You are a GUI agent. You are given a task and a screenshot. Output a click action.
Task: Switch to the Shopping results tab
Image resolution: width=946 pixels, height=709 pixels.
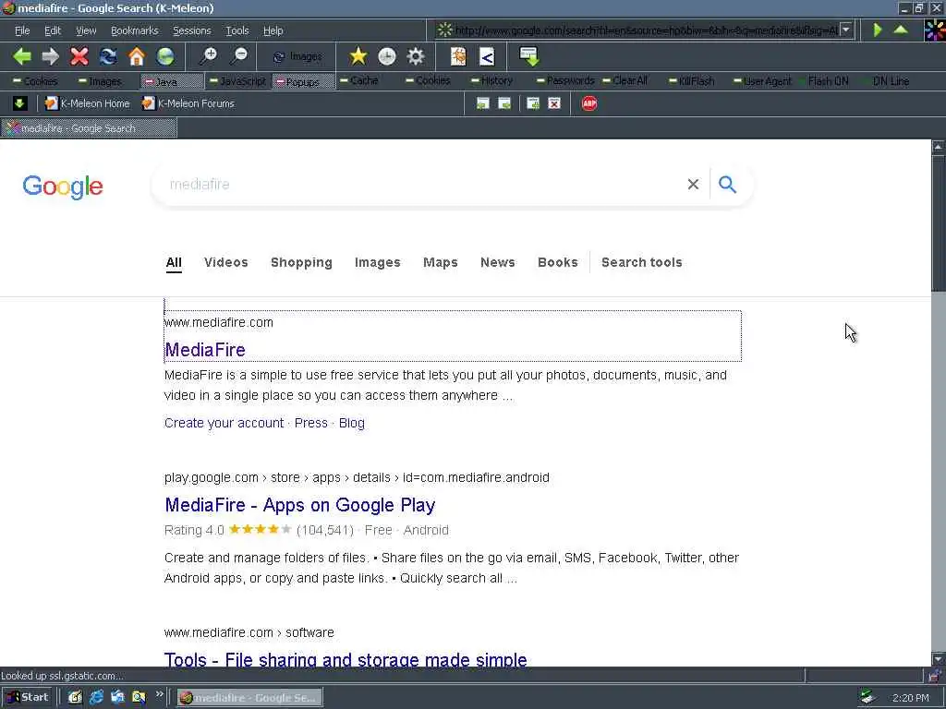click(302, 262)
